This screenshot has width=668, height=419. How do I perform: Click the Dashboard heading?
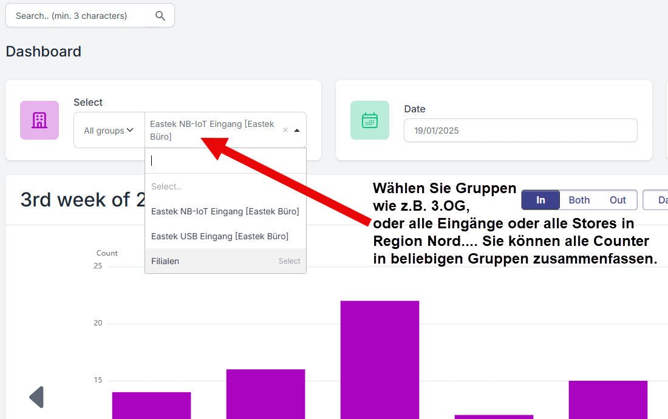point(43,52)
